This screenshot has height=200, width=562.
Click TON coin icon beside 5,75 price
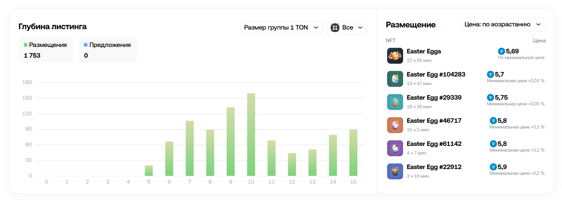click(x=491, y=98)
